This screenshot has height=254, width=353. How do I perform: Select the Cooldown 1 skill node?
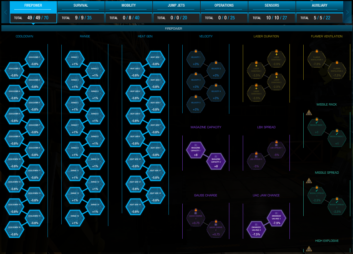(x=34, y=60)
